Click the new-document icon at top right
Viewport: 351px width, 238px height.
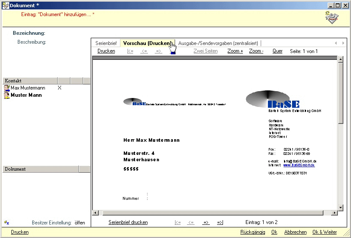332,17
